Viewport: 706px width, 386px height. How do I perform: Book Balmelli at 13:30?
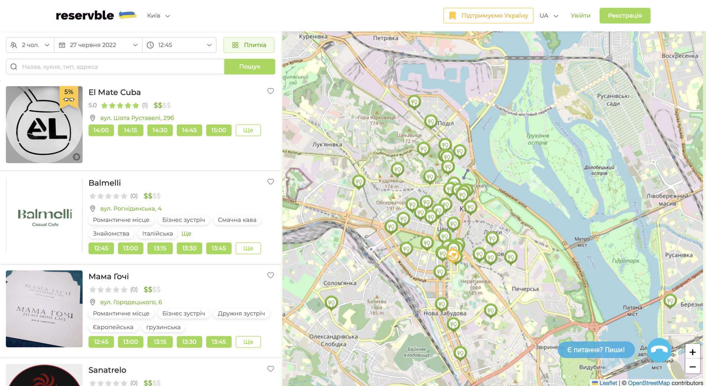point(189,248)
